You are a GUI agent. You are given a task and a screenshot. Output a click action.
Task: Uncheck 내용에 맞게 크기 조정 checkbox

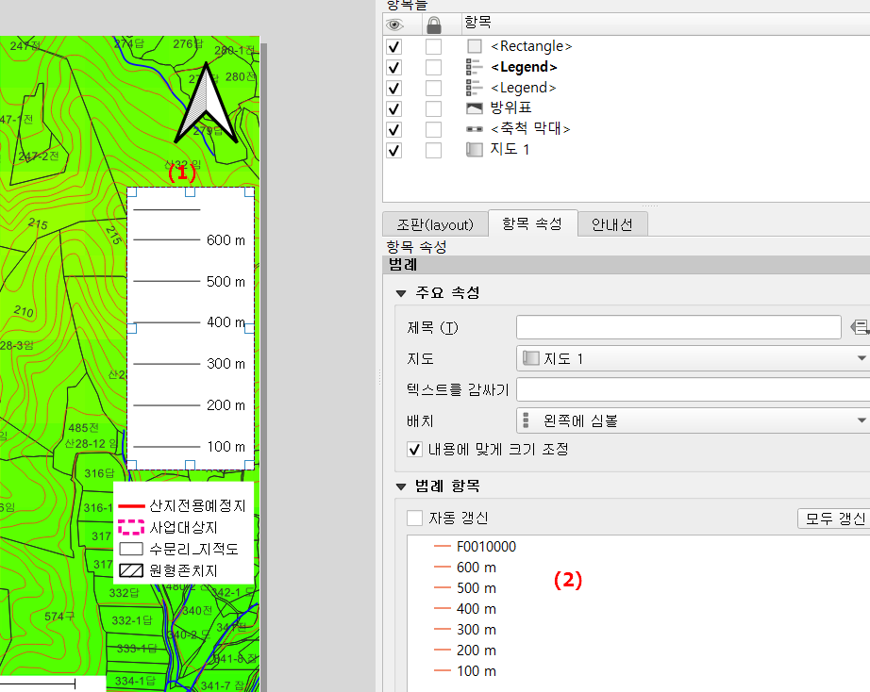click(x=414, y=449)
